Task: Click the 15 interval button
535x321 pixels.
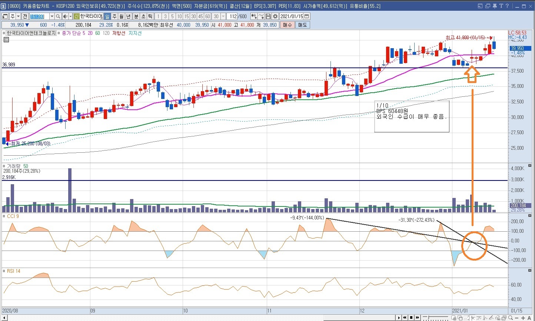Action: pos(186,16)
